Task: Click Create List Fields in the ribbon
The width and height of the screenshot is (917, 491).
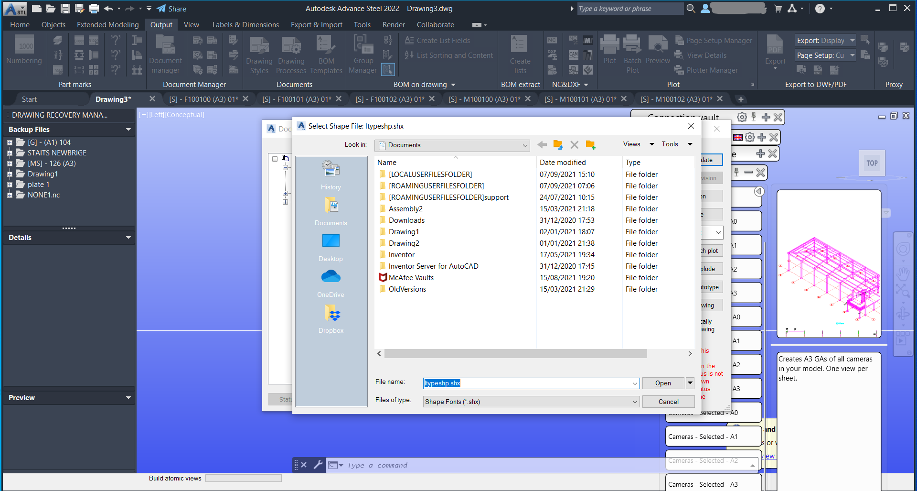Action: coord(437,41)
